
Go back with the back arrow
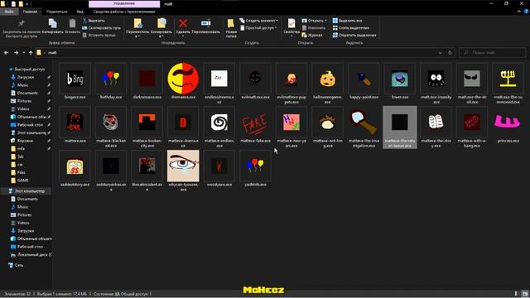point(6,53)
